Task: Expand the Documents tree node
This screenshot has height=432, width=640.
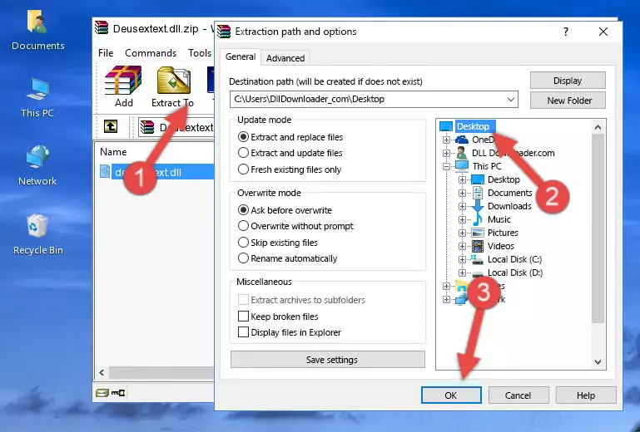Action: pos(462,193)
